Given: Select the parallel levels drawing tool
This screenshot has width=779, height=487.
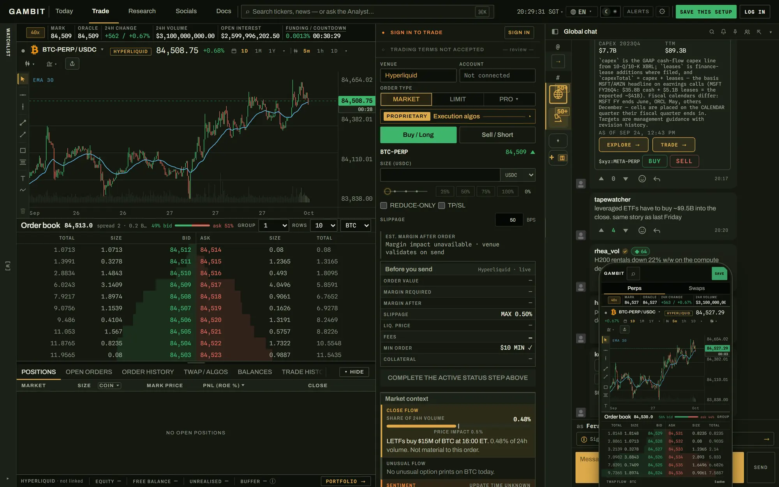Looking at the screenshot, I should click(x=23, y=162).
